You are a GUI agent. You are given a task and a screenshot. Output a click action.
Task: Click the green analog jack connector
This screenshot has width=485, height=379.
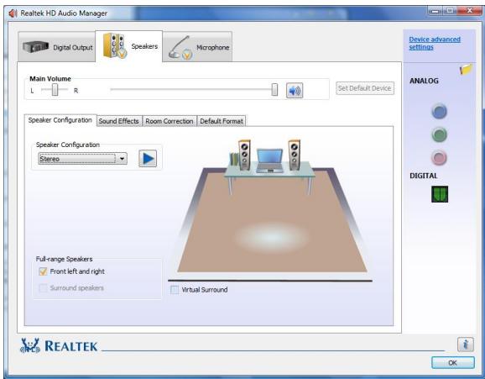pos(439,134)
